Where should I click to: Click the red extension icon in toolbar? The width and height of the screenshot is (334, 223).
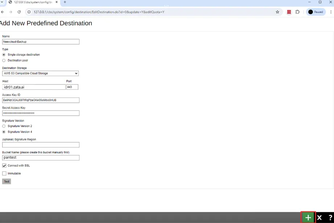click(x=289, y=12)
